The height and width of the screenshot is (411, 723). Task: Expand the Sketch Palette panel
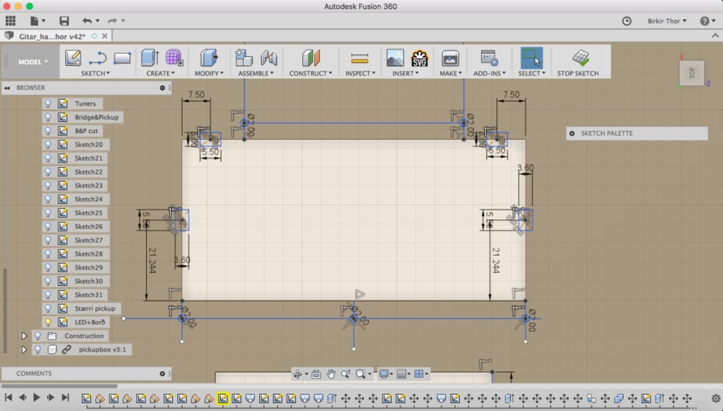click(572, 133)
